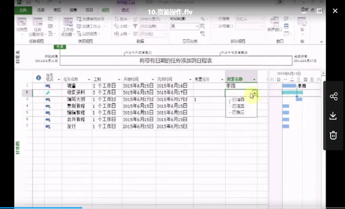Open the Team Planner (工作组规划器) icon
The image size is (345, 209).
[x=68, y=22]
